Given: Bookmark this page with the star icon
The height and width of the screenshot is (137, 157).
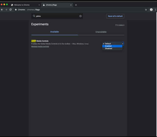Looking at the screenshot, I should [x=146, y=10].
